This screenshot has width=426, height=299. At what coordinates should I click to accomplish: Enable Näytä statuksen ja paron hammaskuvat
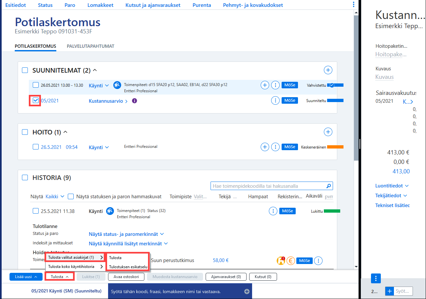point(71,197)
